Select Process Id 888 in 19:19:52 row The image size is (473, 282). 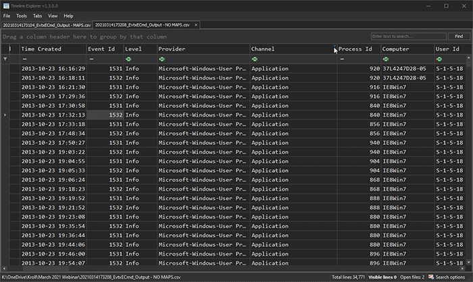pyautogui.click(x=359, y=198)
